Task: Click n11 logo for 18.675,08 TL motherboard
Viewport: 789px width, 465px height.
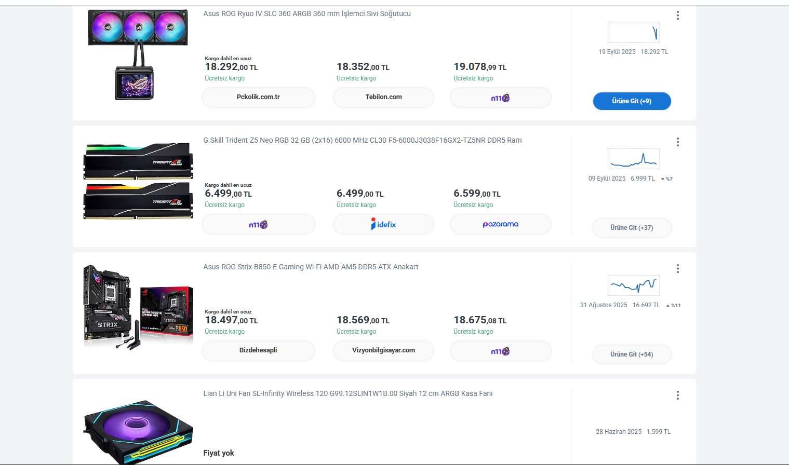Action: (x=500, y=351)
